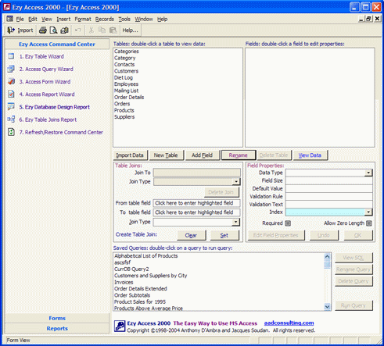Select the Customers table
Viewport: 384px width, 346px height.
tap(126, 71)
